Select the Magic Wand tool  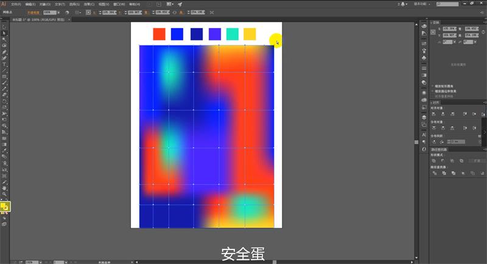tap(4, 39)
